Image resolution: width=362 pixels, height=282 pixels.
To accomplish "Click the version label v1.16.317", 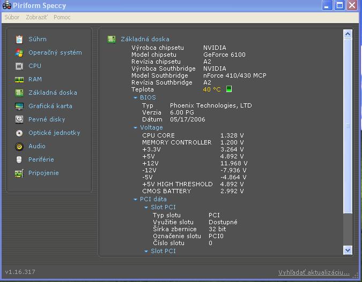I will point(20,272).
